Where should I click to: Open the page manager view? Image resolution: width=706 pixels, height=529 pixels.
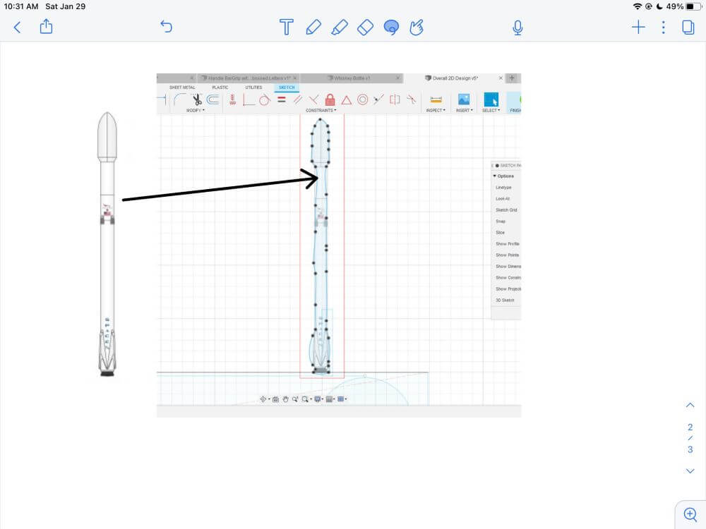[688, 27]
